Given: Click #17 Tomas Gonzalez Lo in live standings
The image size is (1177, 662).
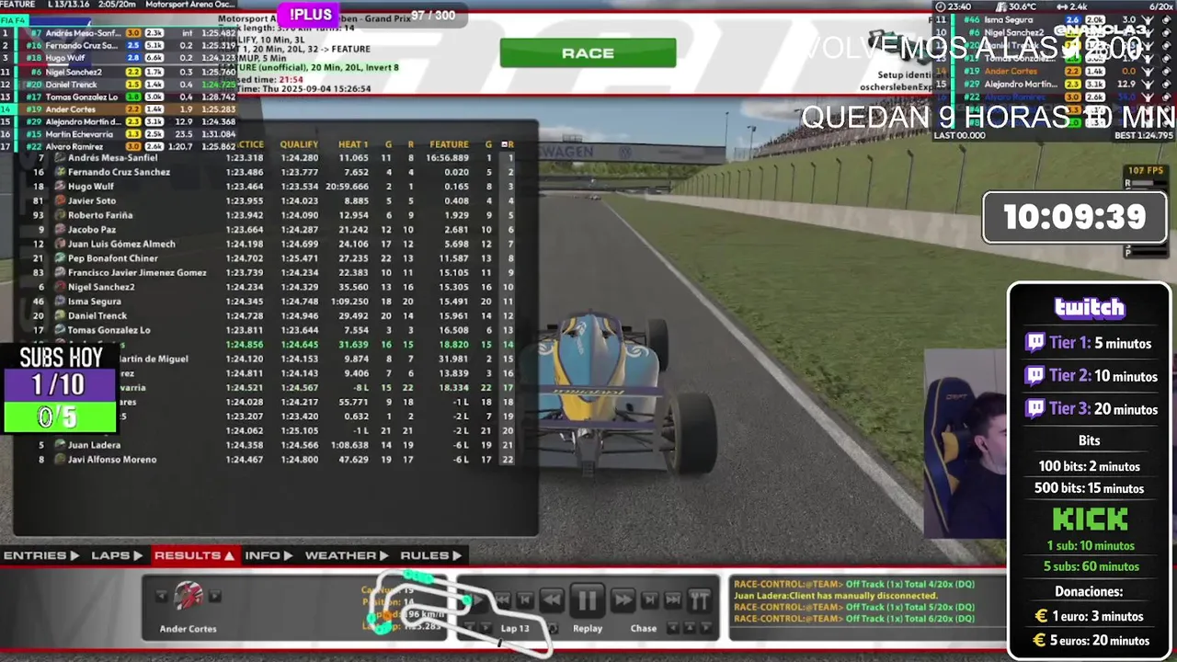Looking at the screenshot, I should pyautogui.click(x=119, y=97).
